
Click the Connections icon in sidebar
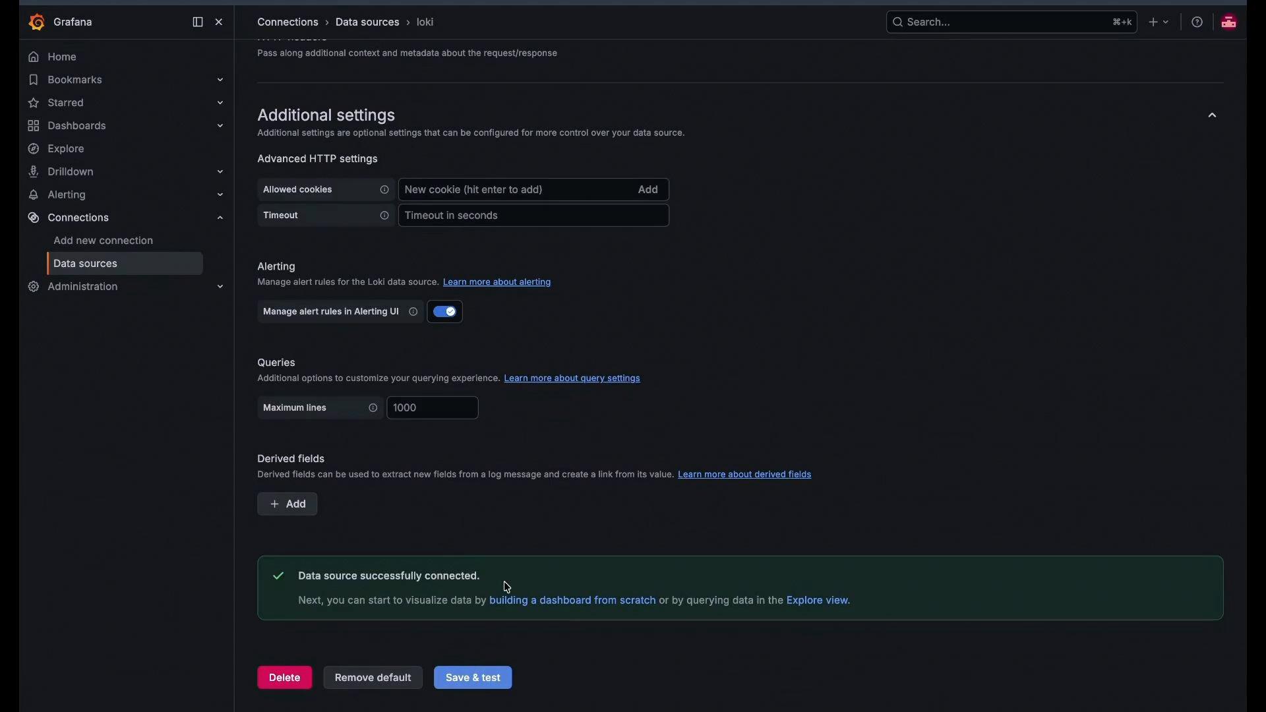[x=34, y=218]
